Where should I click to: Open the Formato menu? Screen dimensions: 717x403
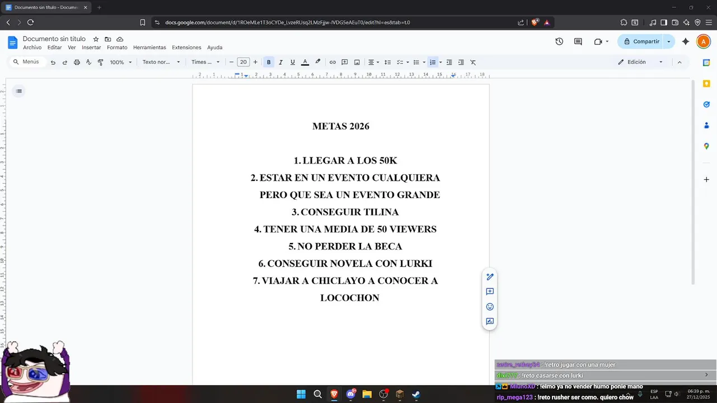pyautogui.click(x=117, y=48)
